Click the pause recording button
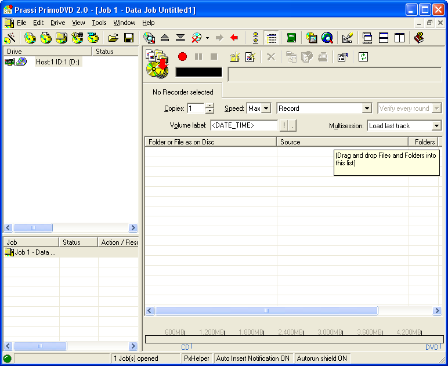The height and width of the screenshot is (366, 448). tap(198, 56)
